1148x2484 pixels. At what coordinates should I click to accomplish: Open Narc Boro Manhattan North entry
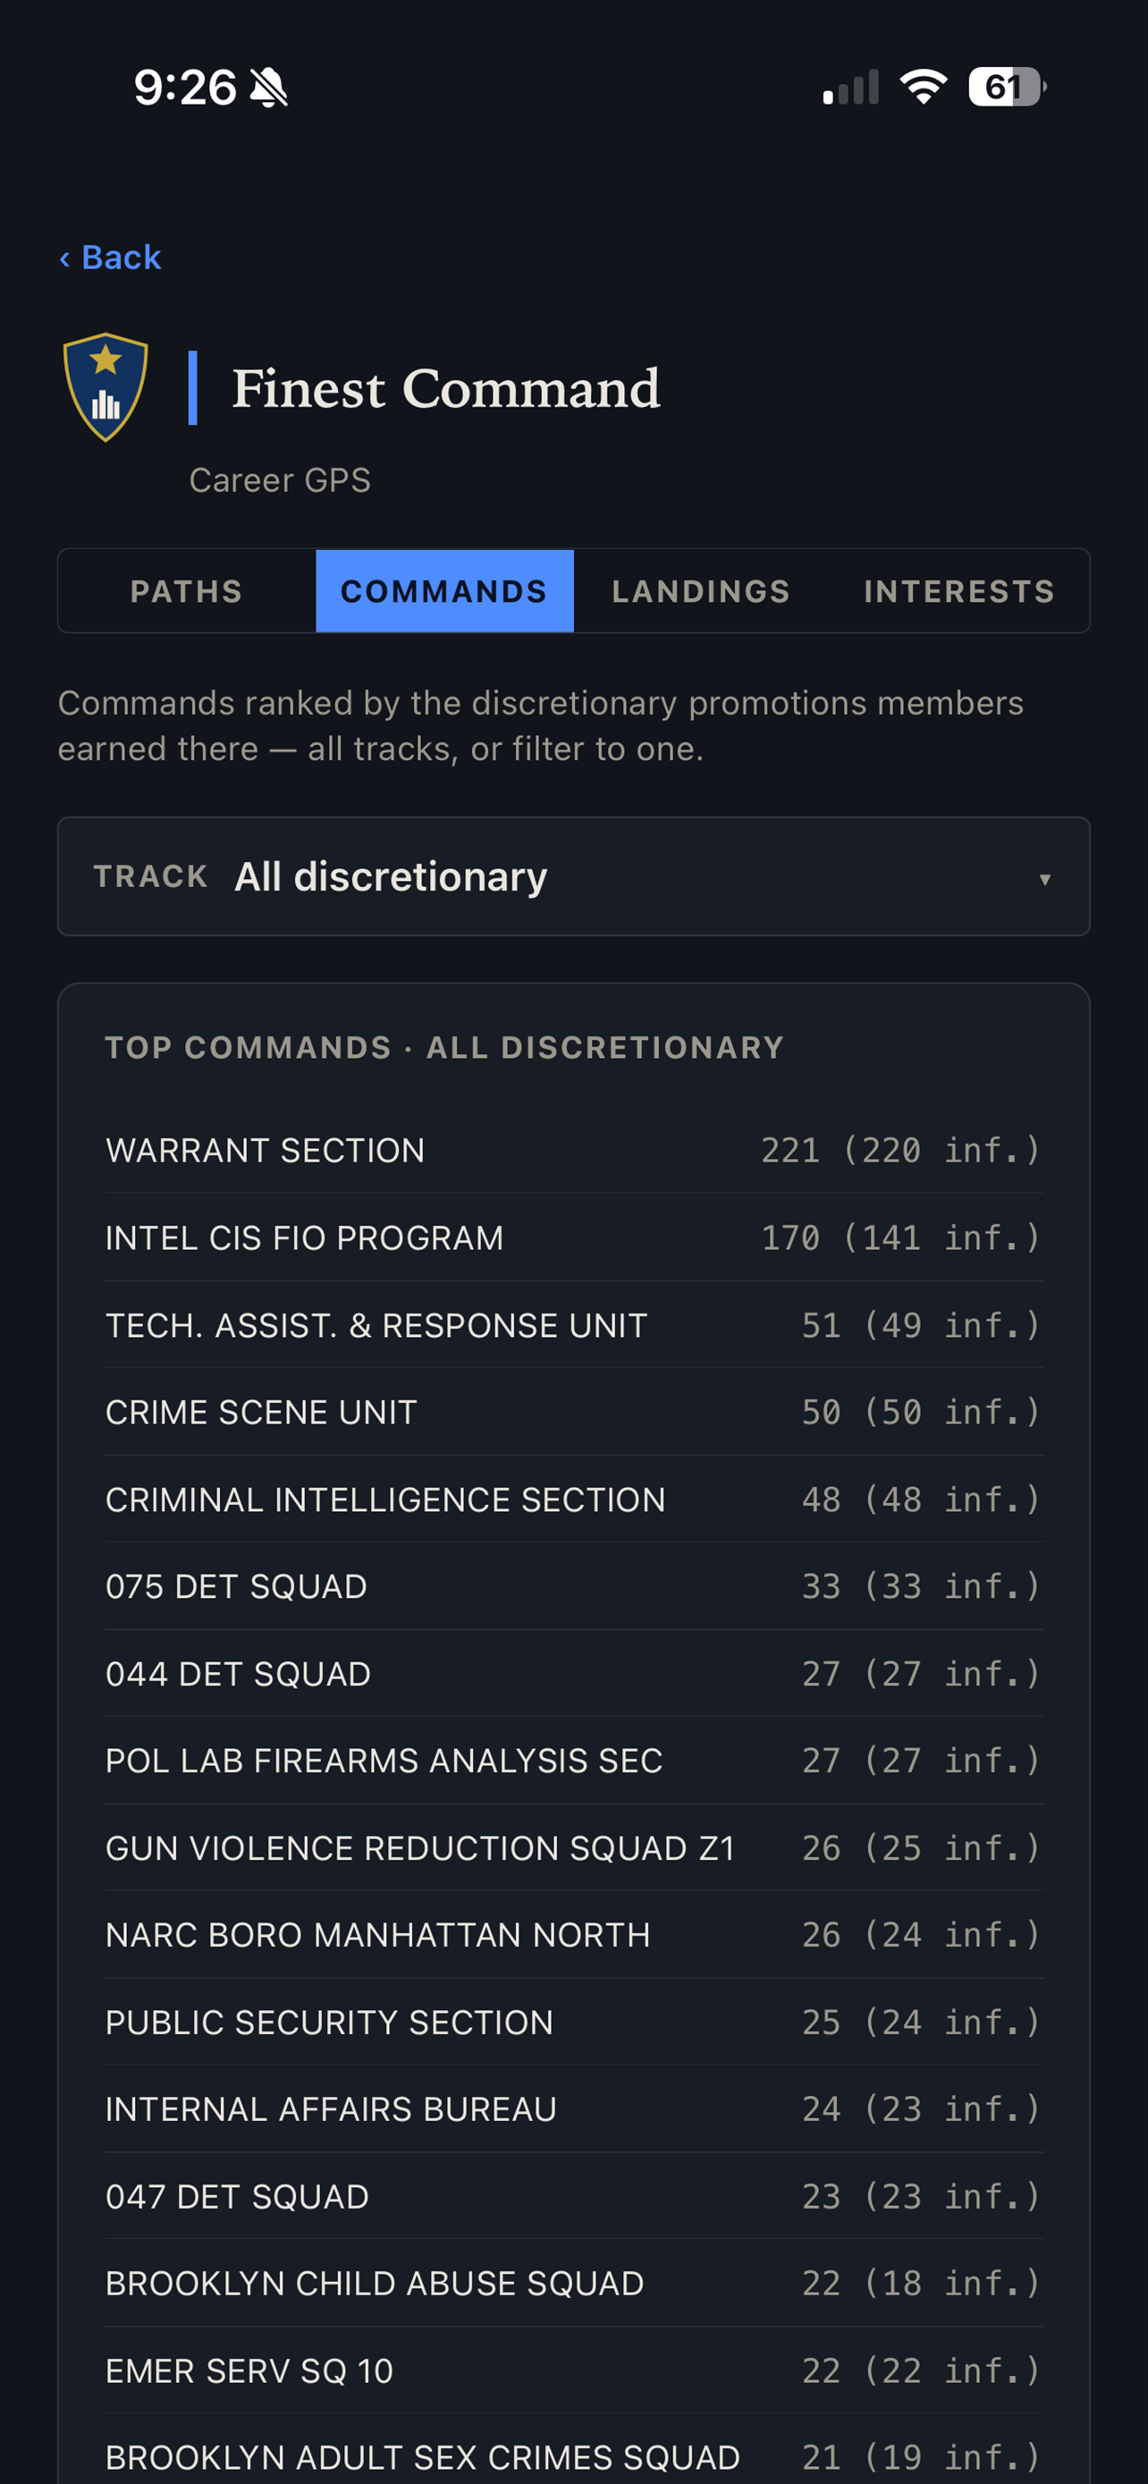(x=573, y=1934)
